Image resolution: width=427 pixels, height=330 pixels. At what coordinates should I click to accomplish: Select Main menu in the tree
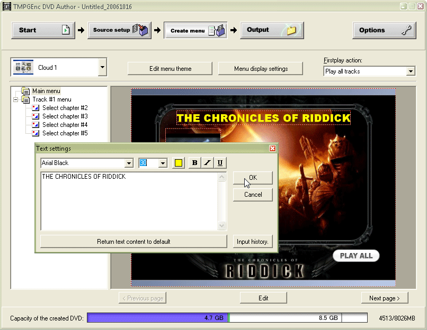pyautogui.click(x=46, y=91)
